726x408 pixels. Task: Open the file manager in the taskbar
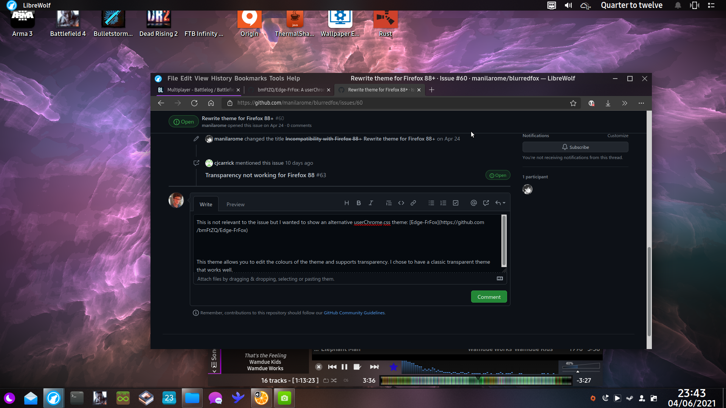click(x=192, y=398)
